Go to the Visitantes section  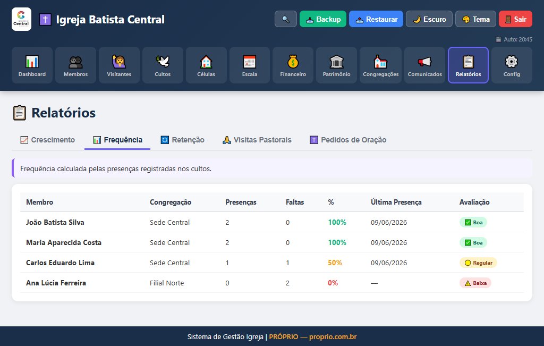click(x=119, y=65)
